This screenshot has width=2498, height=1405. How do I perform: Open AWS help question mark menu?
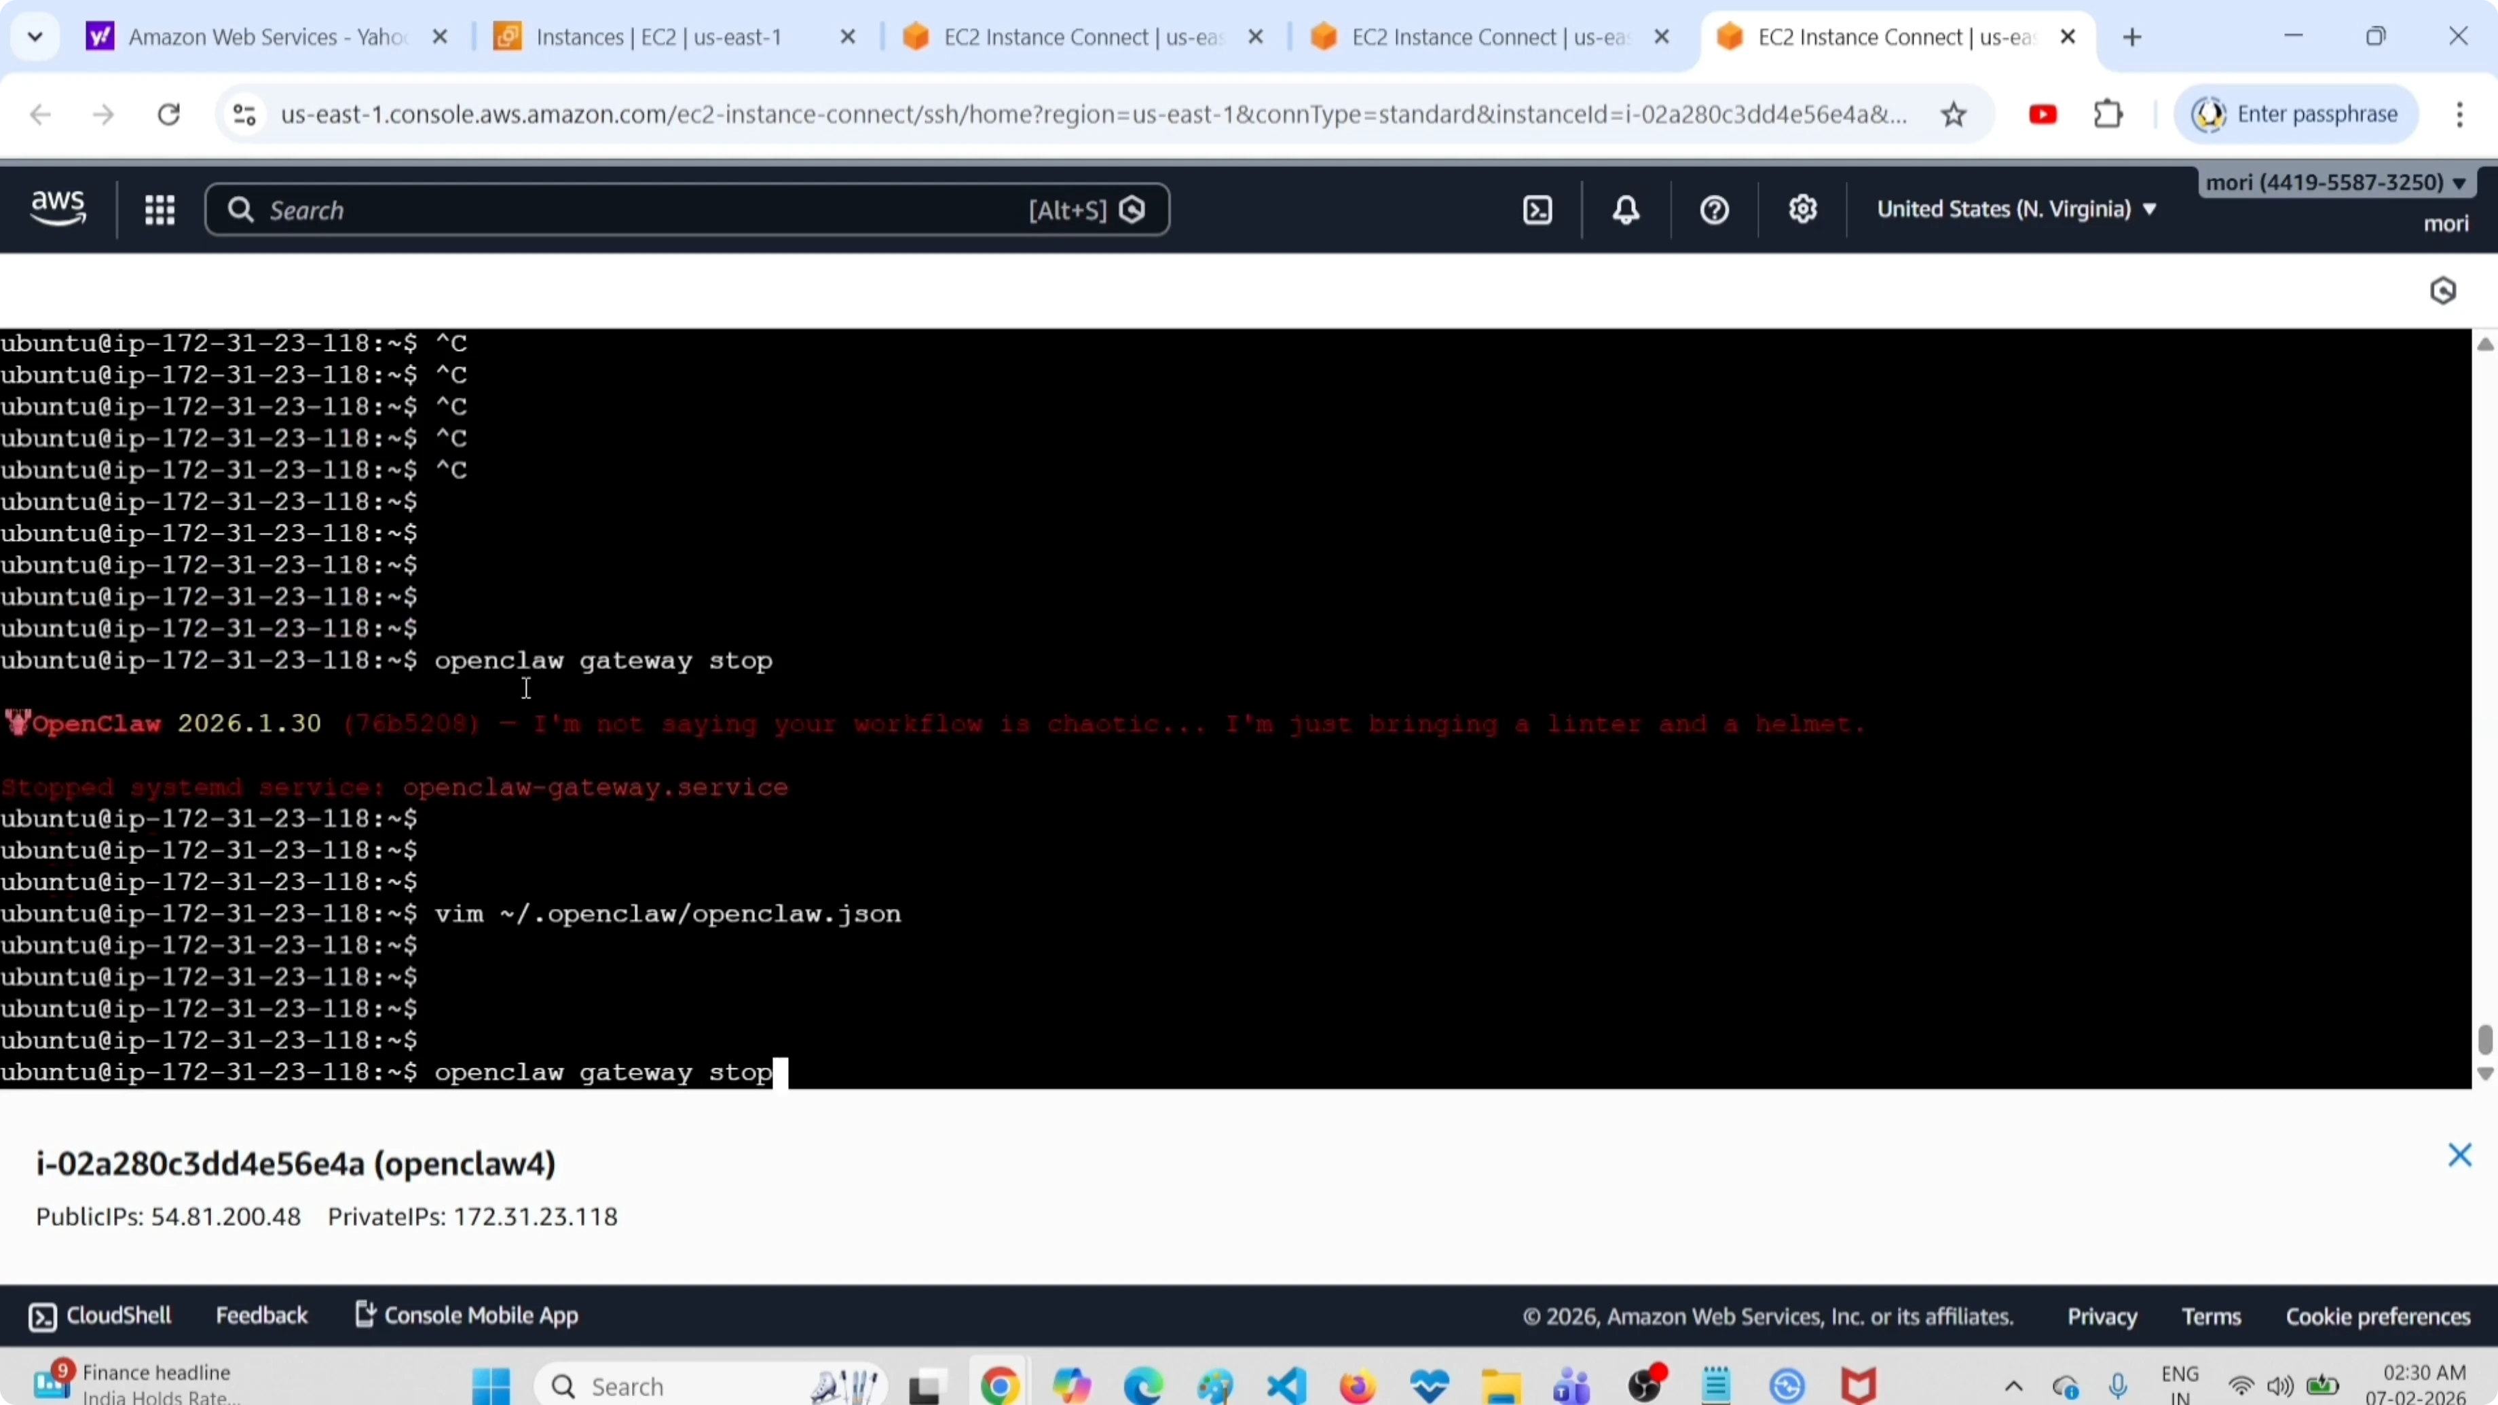[x=1715, y=210]
